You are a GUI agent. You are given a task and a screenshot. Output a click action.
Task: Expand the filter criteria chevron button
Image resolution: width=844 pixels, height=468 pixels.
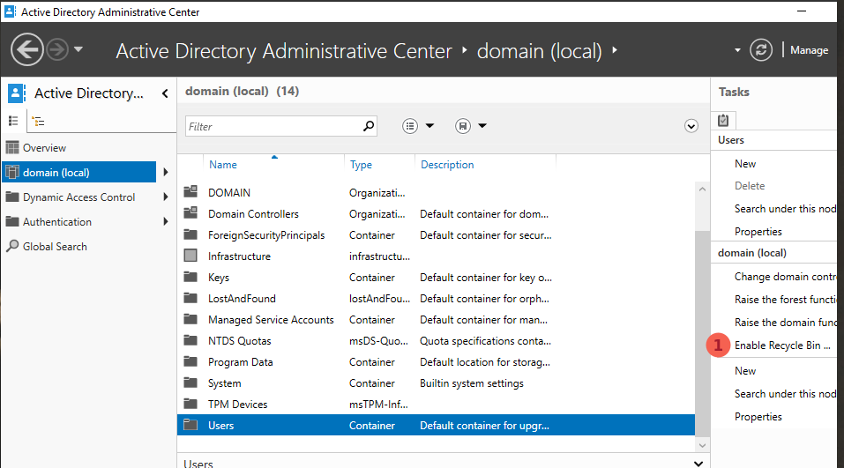click(x=691, y=126)
